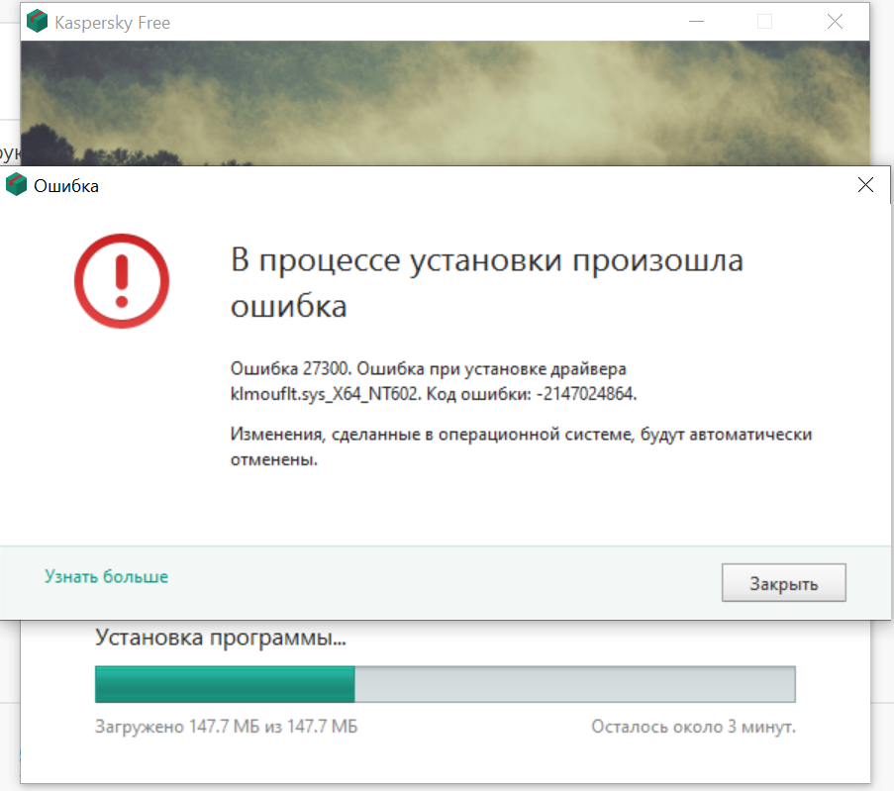Click the Изменения, сделанные в операционной системе text
894x791 pixels.
[x=521, y=446]
